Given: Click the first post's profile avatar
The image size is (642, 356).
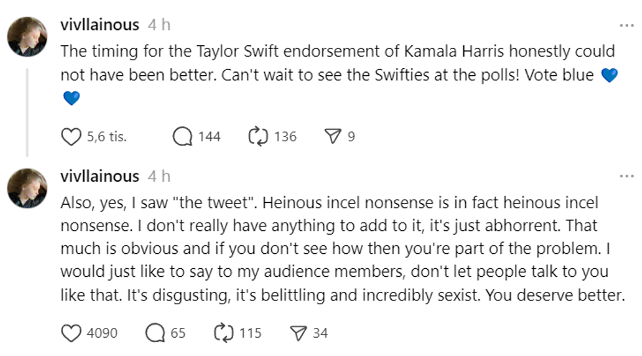Looking at the screenshot, I should coord(28,37).
